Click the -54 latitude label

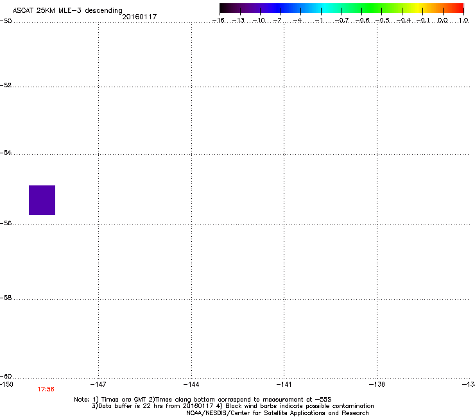[x=6, y=152]
